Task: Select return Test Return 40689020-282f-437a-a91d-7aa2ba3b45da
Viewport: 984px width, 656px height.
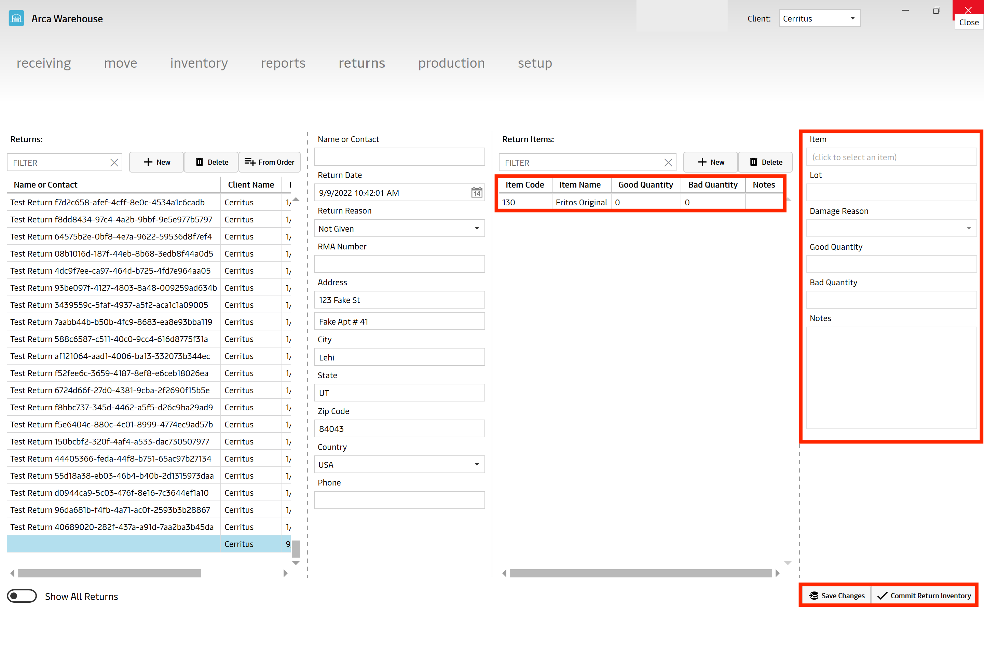Action: coord(149,527)
